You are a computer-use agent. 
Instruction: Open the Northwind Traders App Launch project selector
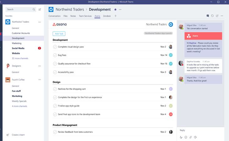pyautogui.click(x=158, y=34)
